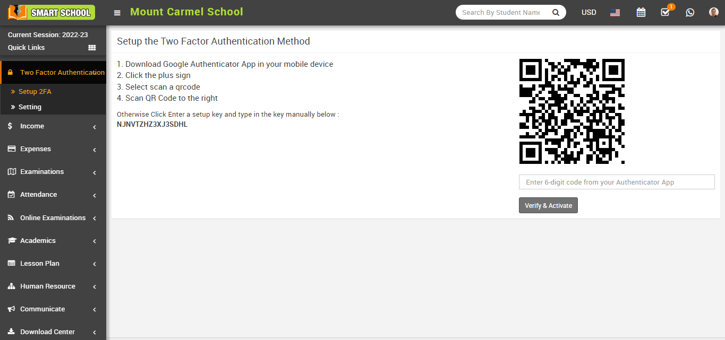The image size is (725, 340).
Task: Expand the Expenses sidebar menu
Action: 53,149
